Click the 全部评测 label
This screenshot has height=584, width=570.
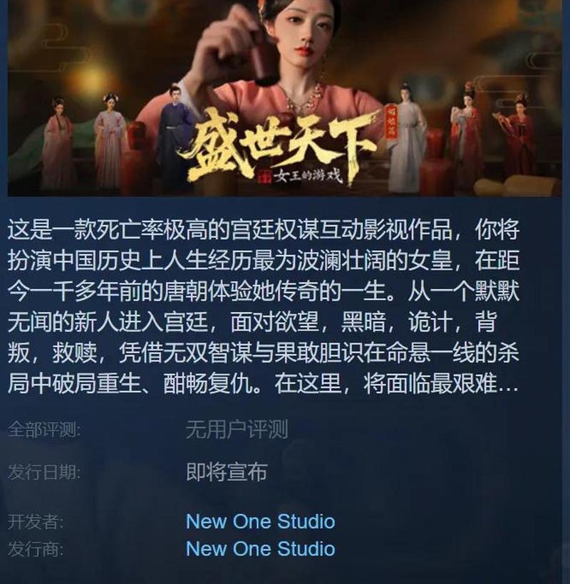pyautogui.click(x=44, y=429)
